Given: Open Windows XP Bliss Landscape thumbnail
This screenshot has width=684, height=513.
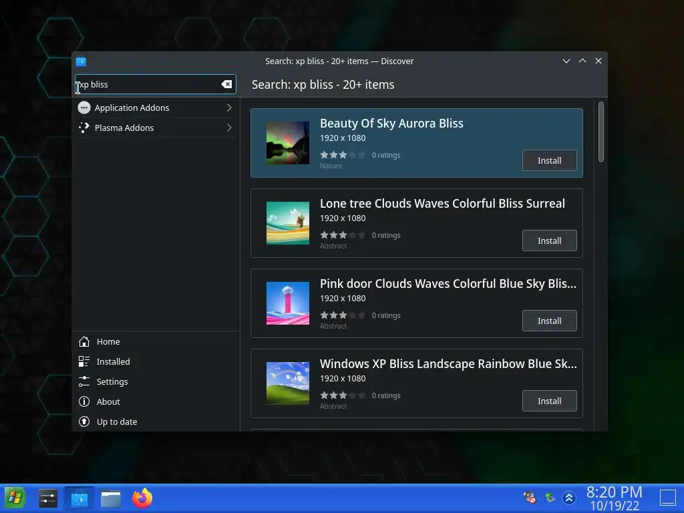Looking at the screenshot, I should click(x=288, y=384).
